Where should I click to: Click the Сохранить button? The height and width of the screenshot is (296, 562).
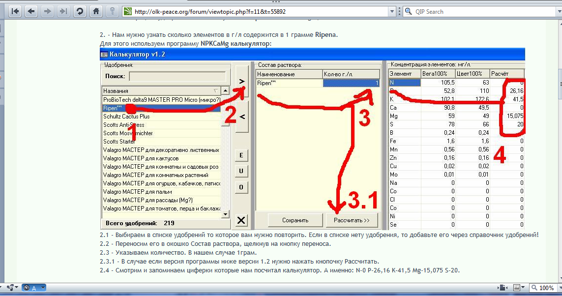tap(295, 220)
